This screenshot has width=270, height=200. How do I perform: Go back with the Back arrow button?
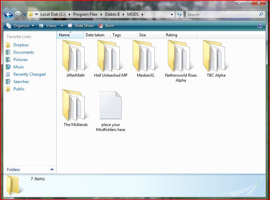8,14
